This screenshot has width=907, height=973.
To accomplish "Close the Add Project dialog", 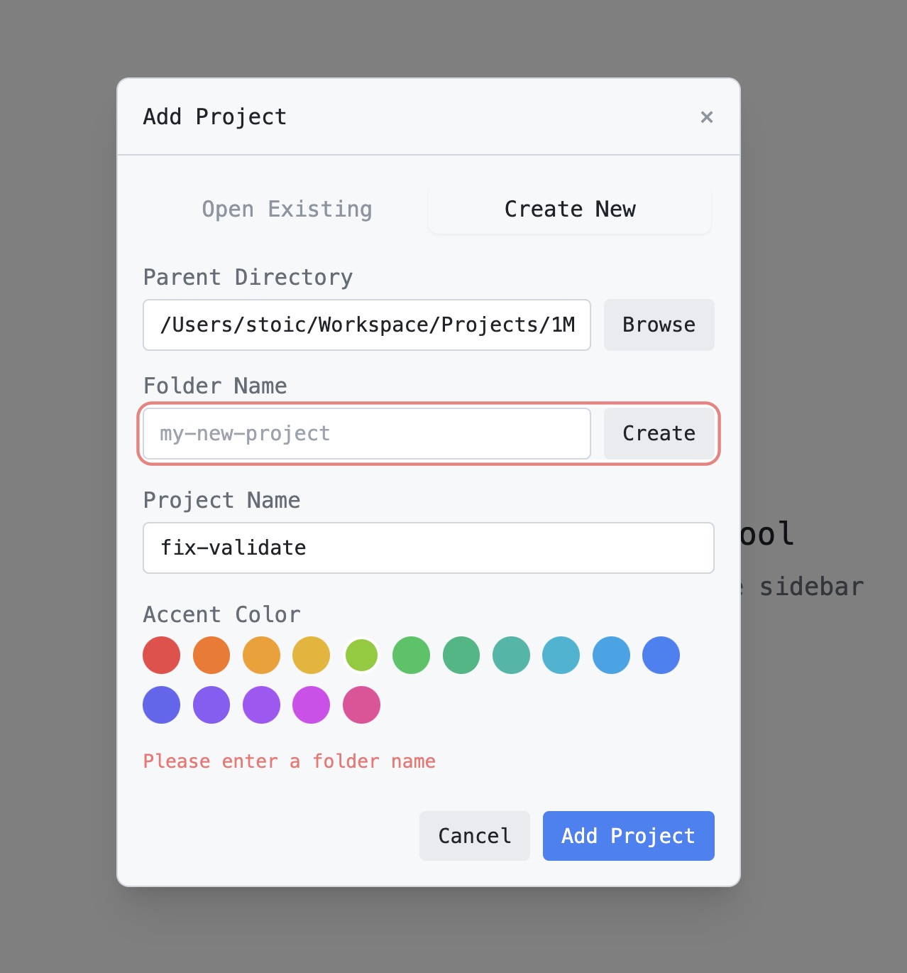I will (x=706, y=117).
